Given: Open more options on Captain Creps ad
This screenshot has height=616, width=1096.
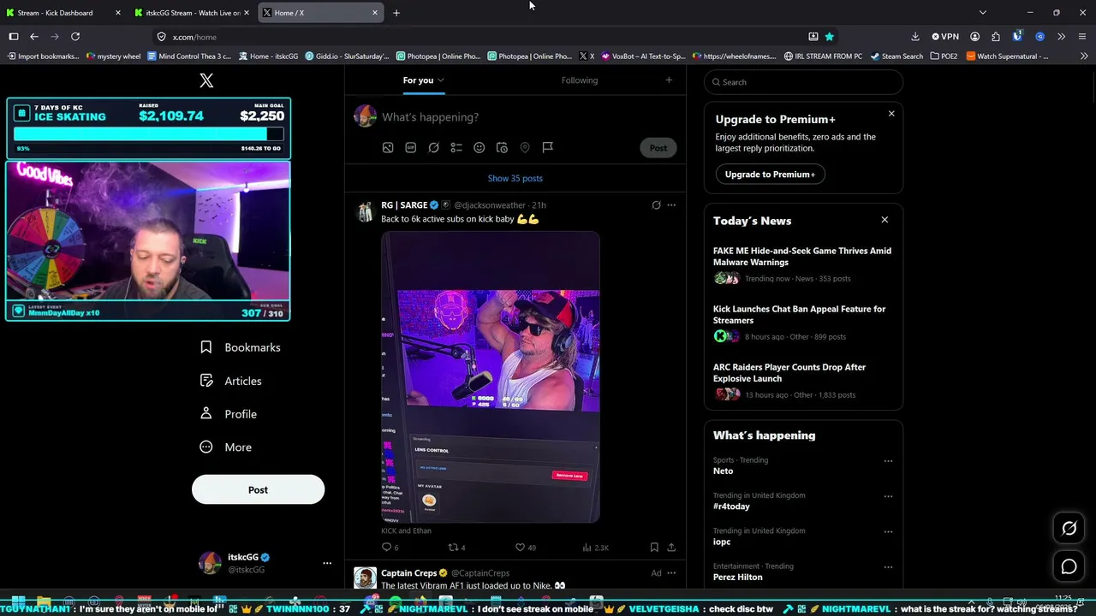Looking at the screenshot, I should pos(671,573).
